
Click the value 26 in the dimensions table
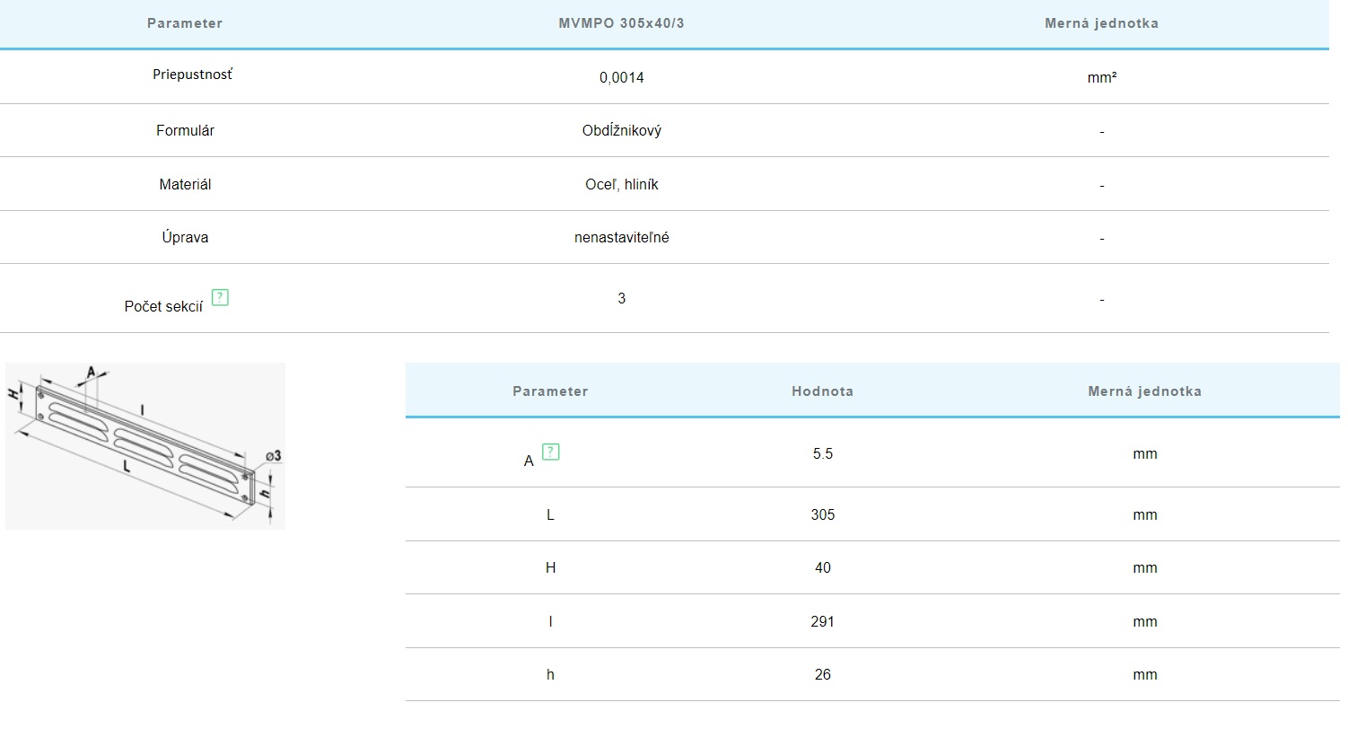point(822,675)
